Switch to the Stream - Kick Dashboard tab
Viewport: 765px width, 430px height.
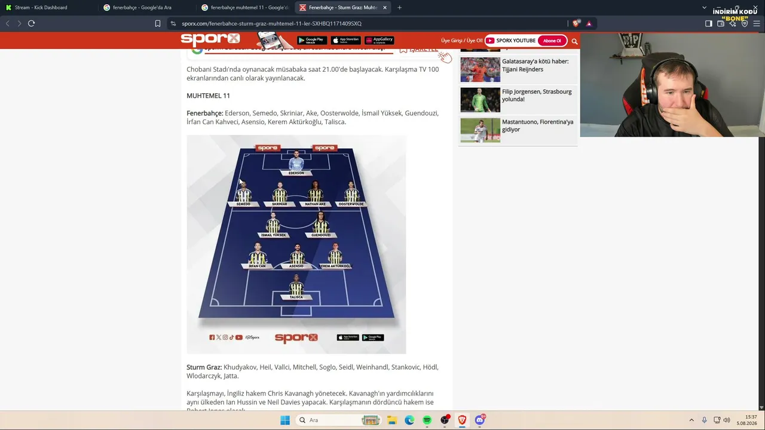pos(49,8)
